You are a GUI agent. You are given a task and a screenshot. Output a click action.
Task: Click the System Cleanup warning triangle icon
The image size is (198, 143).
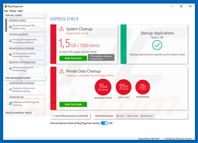pos(62,29)
